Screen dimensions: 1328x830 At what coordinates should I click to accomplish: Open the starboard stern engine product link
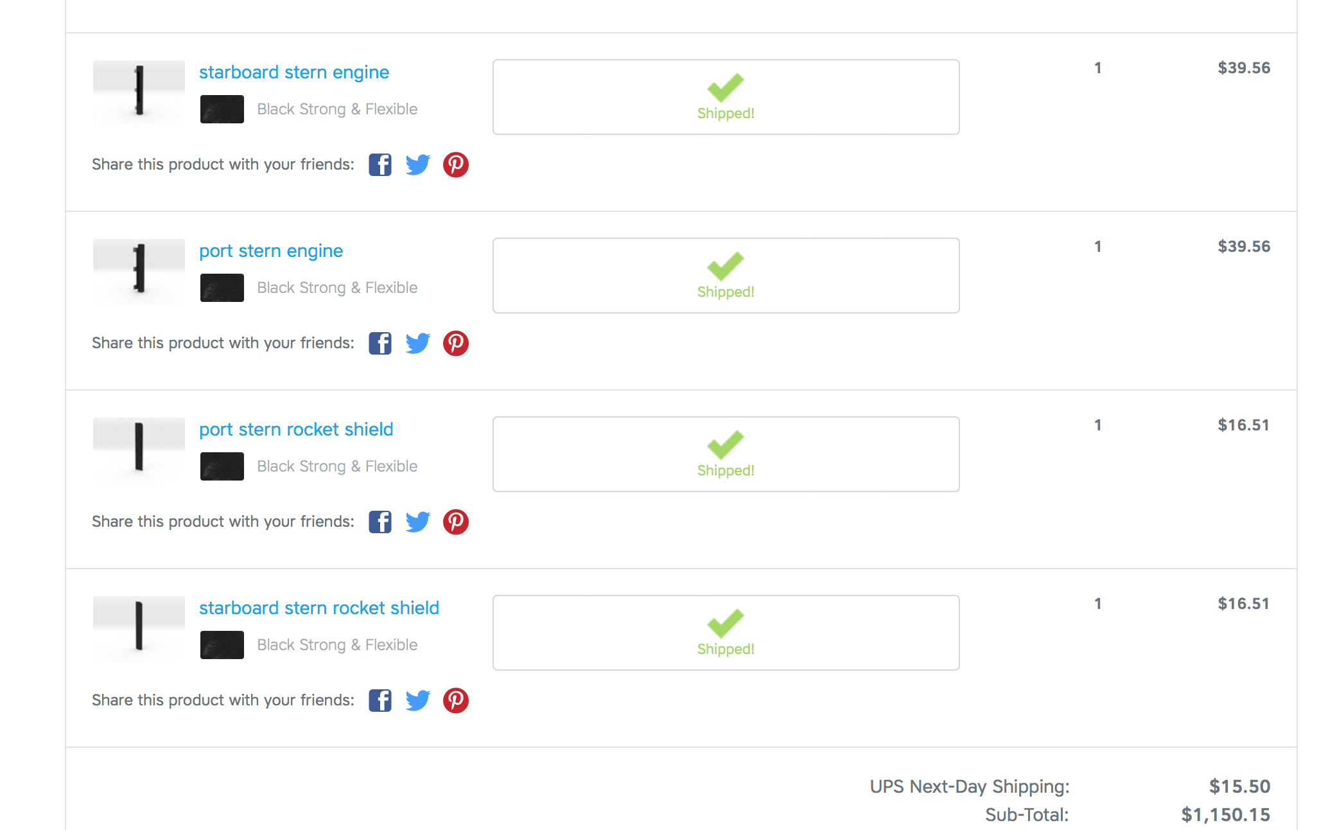pyautogui.click(x=294, y=73)
